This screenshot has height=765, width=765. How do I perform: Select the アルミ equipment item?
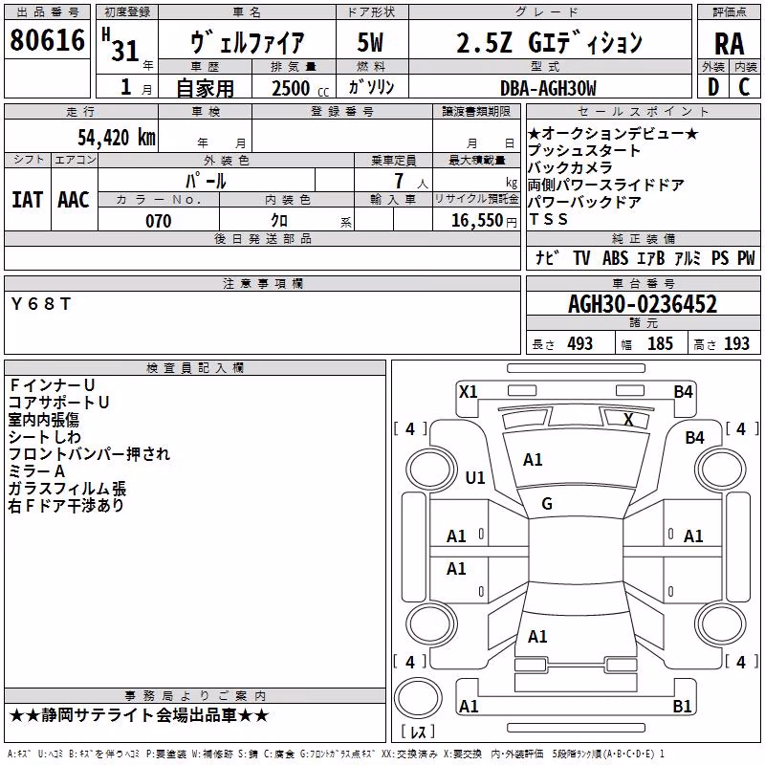[688, 257]
